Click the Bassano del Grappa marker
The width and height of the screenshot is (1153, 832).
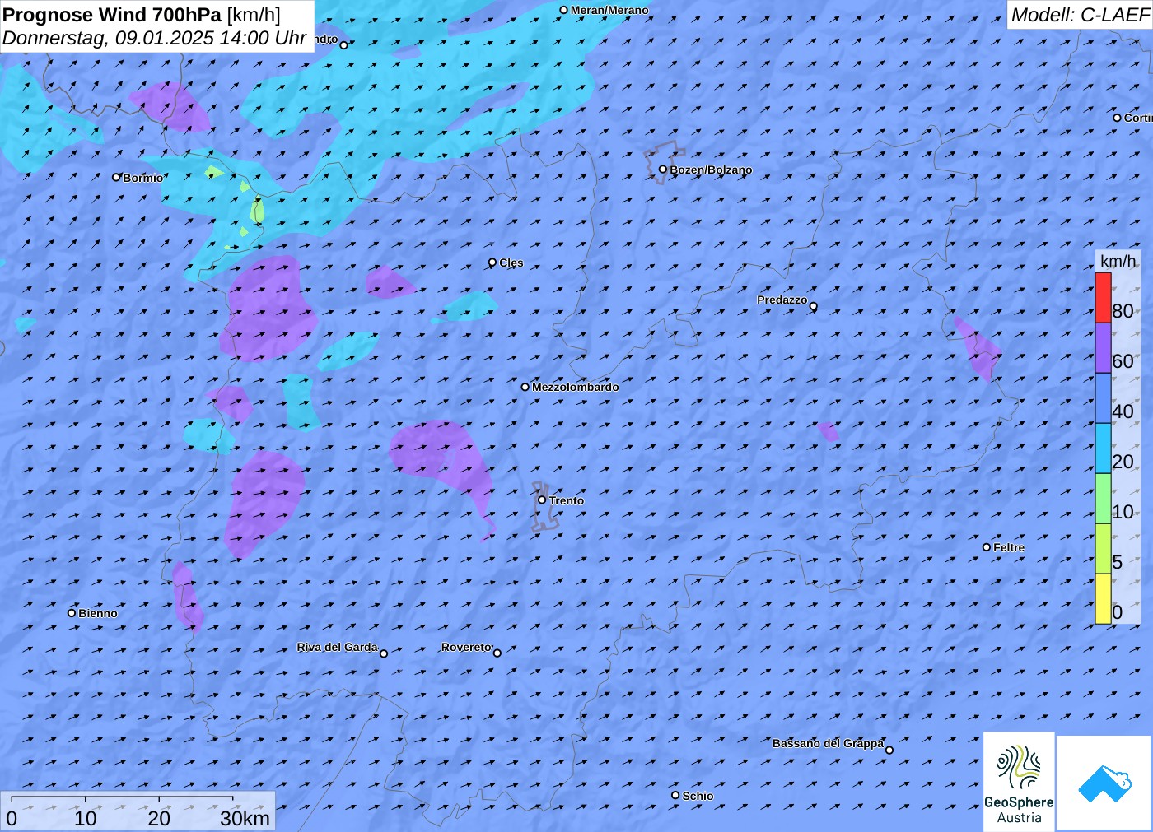889,750
